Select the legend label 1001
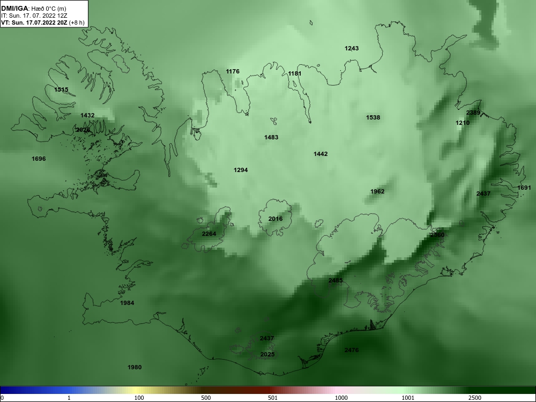The image size is (536, 402). coord(408,398)
